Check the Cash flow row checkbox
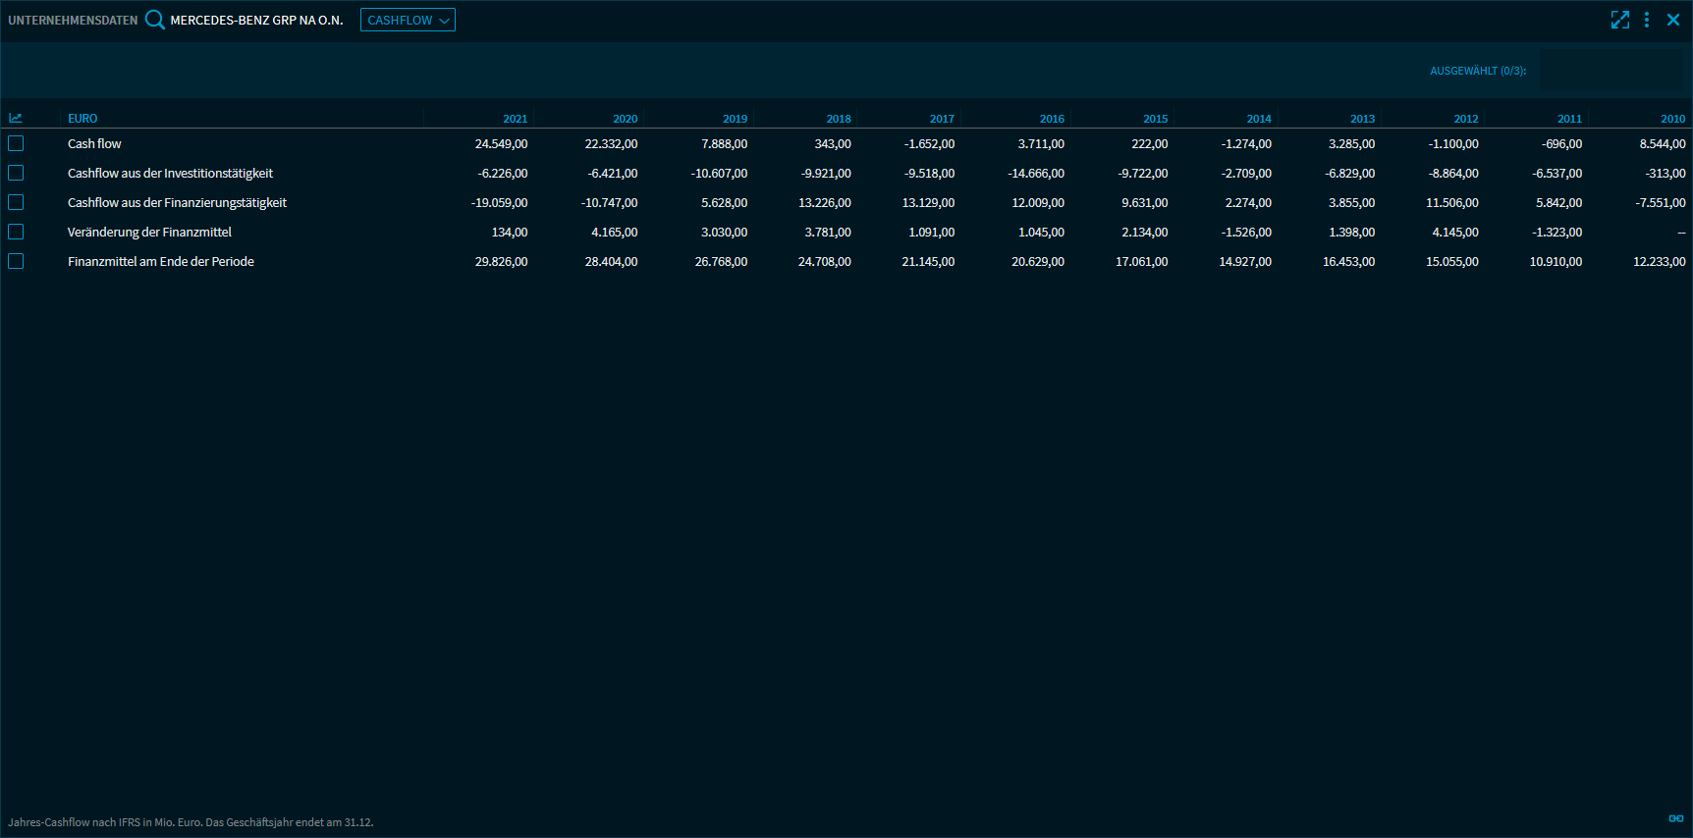1693x838 pixels. pyautogui.click(x=16, y=143)
